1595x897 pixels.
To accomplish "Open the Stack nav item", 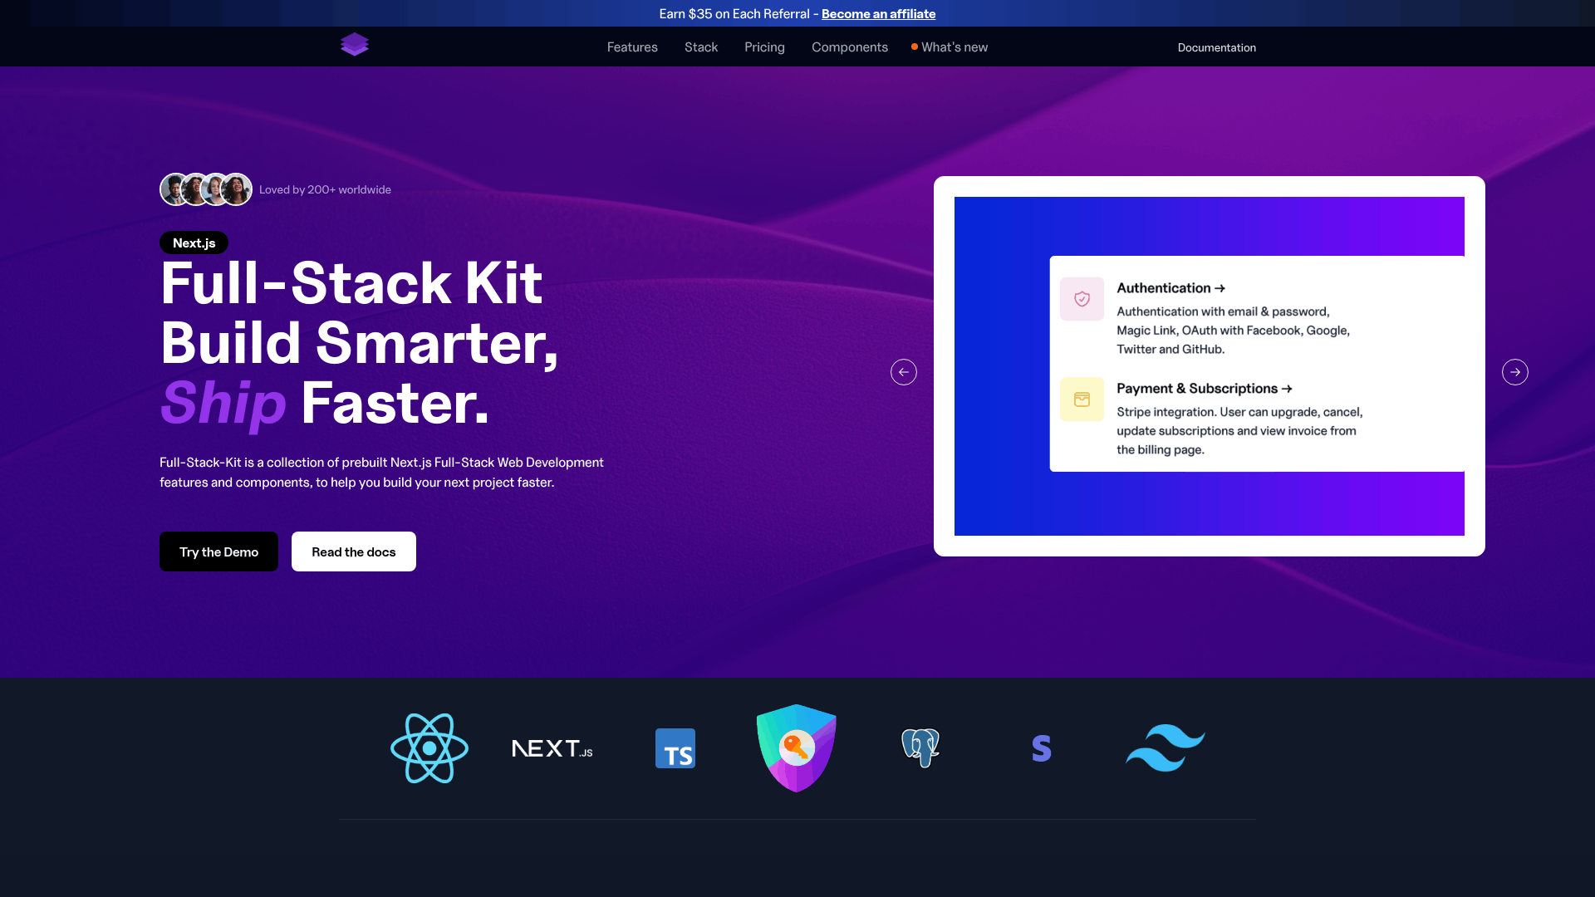I will (x=701, y=47).
